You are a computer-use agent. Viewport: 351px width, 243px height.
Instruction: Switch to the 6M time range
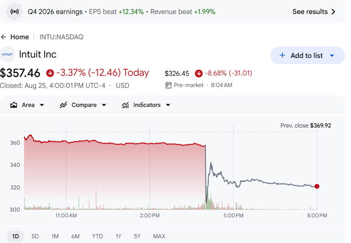[x=75, y=236]
